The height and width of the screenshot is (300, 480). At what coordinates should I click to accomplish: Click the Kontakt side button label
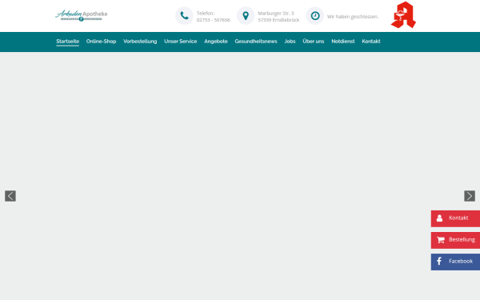click(x=458, y=218)
